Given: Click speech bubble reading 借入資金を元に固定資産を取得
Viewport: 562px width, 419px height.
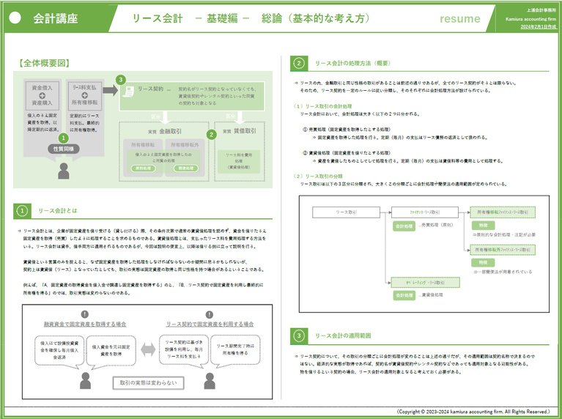Looking at the screenshot, I should point(111,351).
